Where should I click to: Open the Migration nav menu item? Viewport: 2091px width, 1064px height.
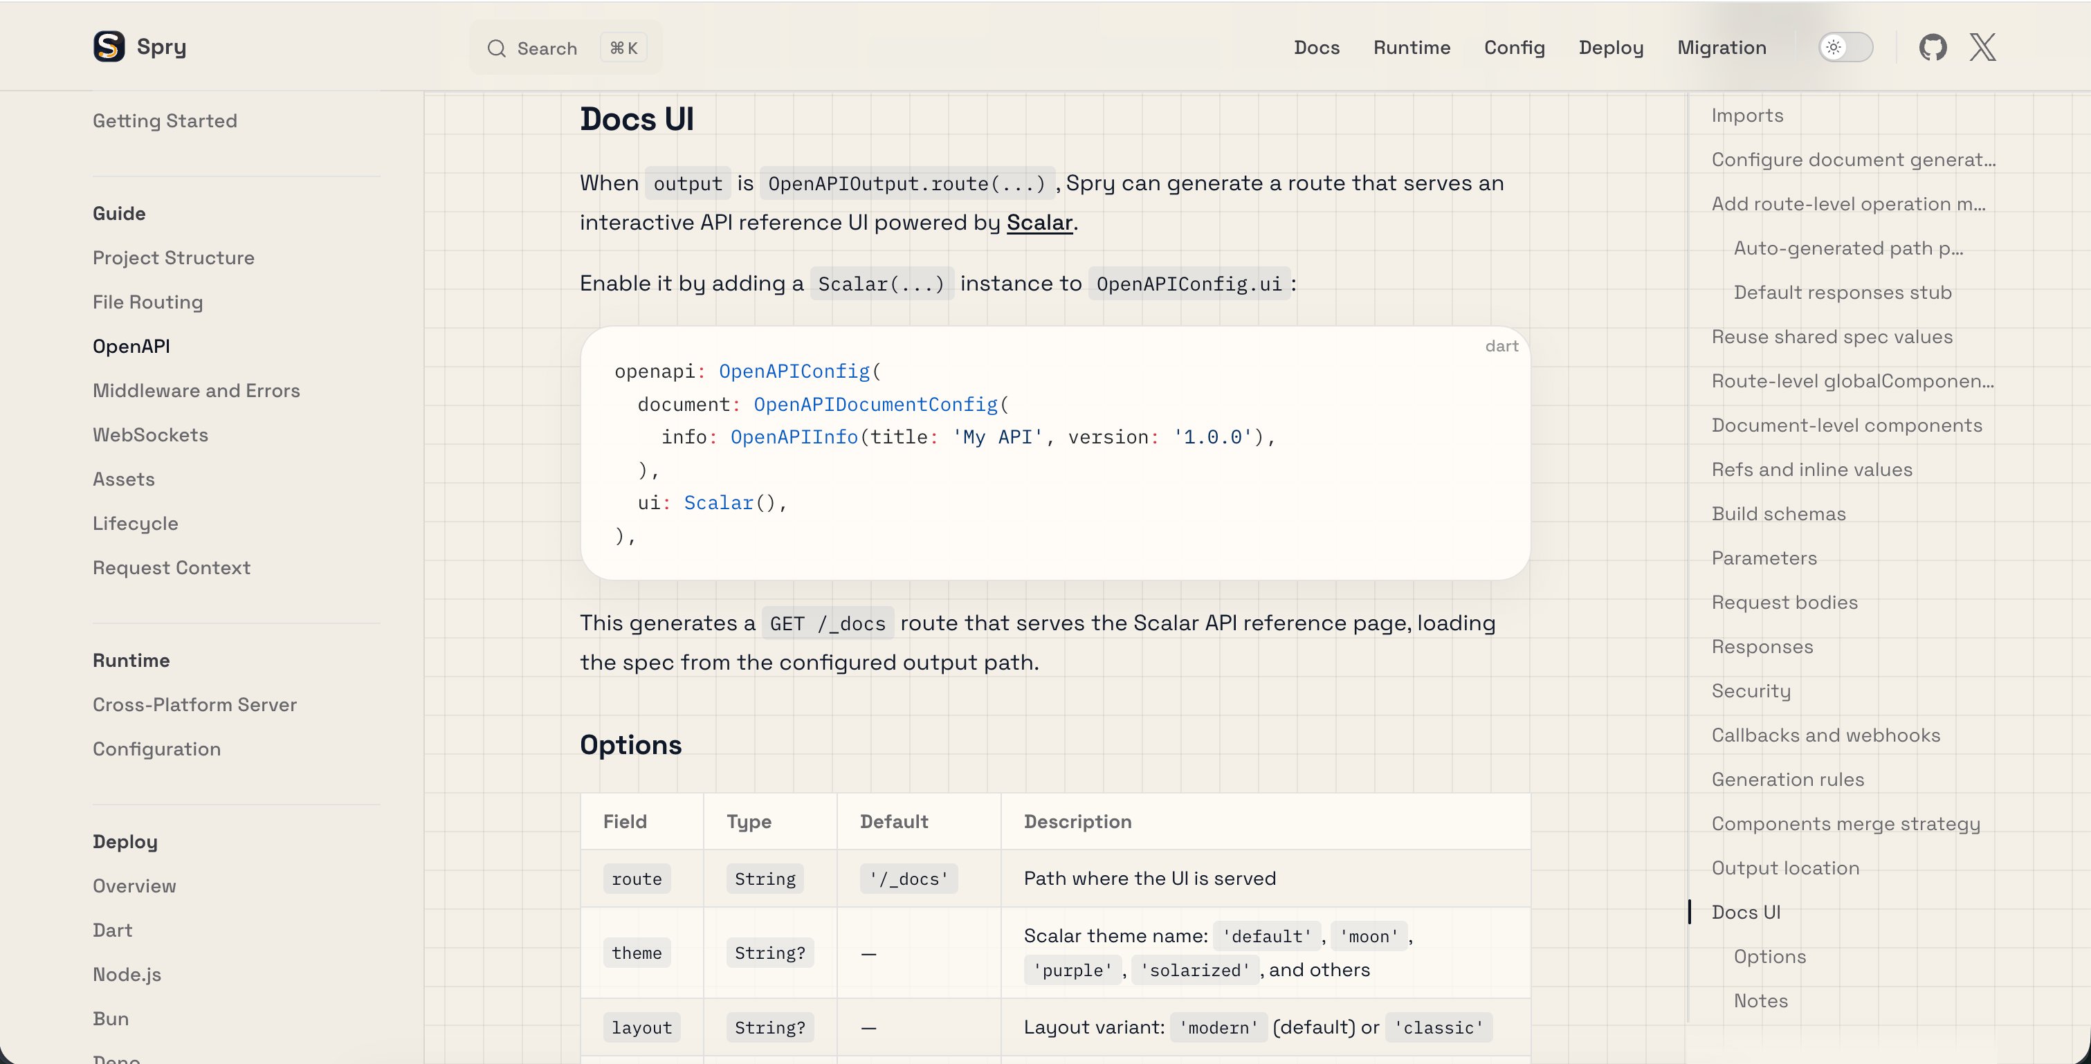(x=1722, y=48)
